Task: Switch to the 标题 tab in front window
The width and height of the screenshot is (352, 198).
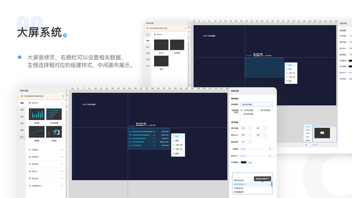Action: (22, 110)
